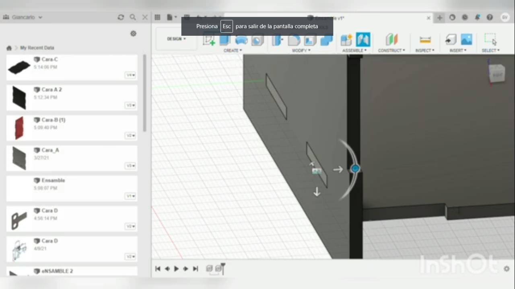Click the data panel scrollbar
Image resolution: width=515 pixels, height=289 pixels.
pyautogui.click(x=144, y=93)
